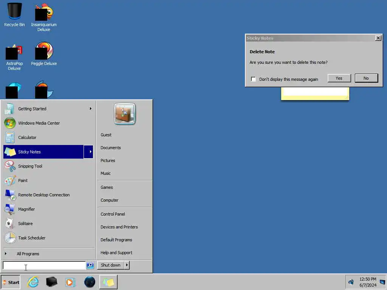
Task: Open the Shut down options arrow
Action: (127, 265)
